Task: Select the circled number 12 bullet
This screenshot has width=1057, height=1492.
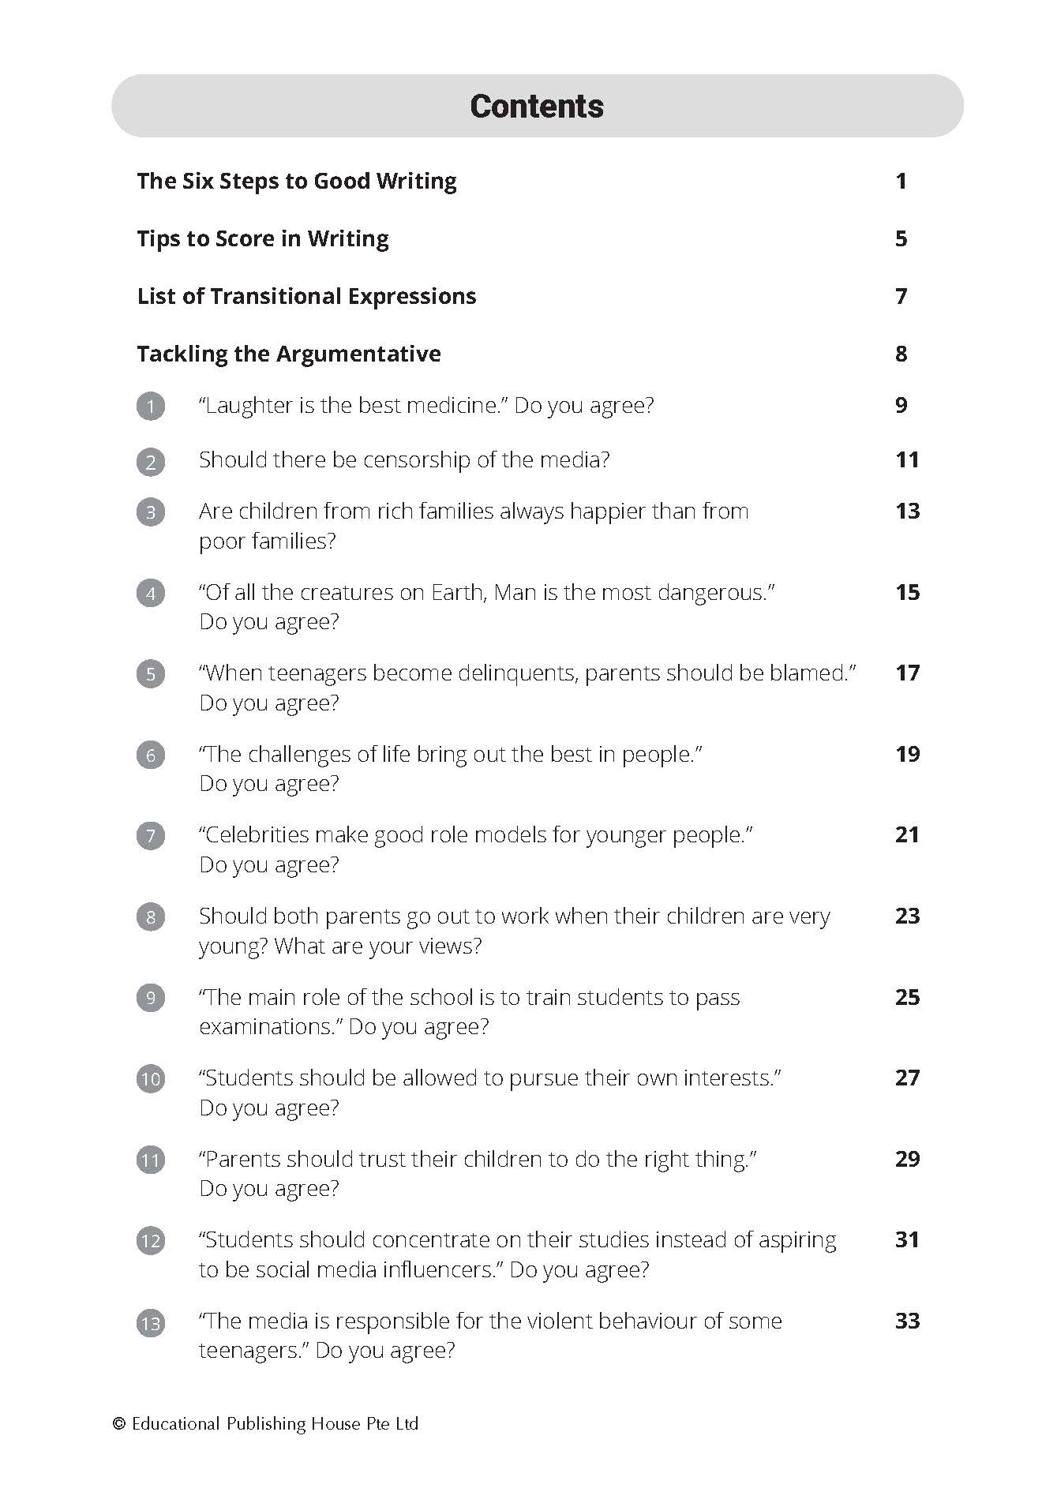Action: coord(151,1241)
